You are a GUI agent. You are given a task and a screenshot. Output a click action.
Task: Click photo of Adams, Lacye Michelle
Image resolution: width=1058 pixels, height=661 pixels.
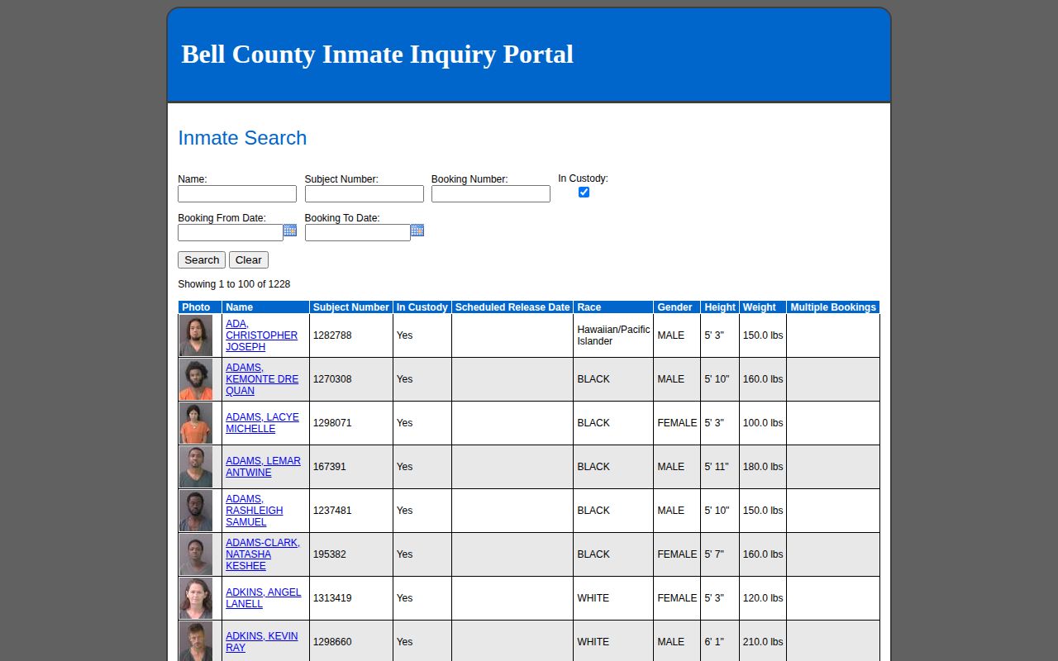(x=196, y=423)
